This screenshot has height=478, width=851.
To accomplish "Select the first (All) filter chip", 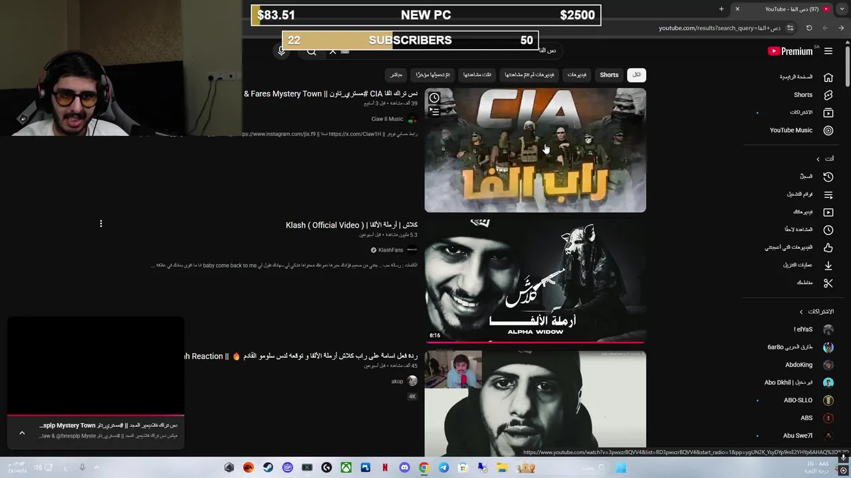I will pos(636,75).
